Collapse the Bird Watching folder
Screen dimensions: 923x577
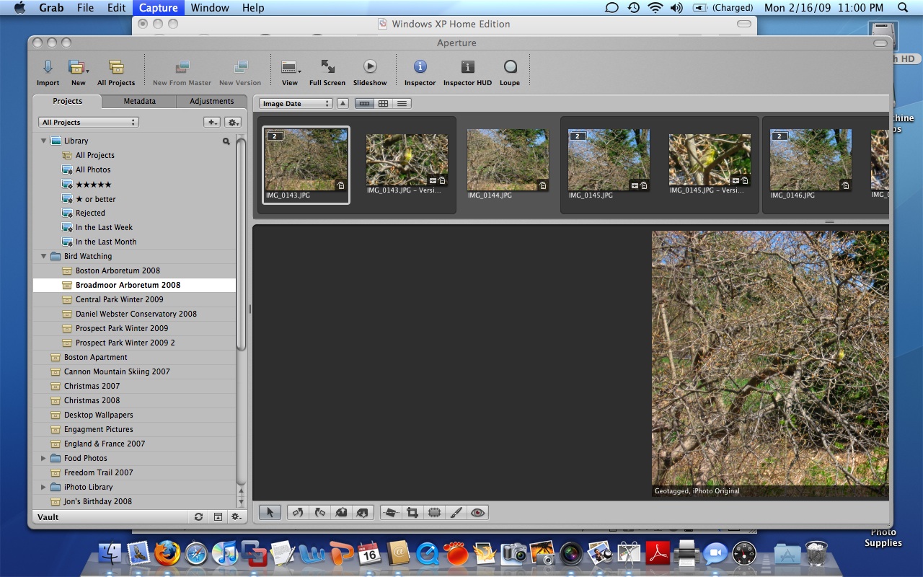click(43, 256)
